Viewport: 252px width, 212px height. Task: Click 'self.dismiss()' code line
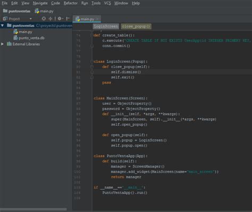click(126, 72)
